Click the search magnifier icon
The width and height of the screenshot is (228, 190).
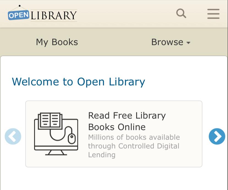(181, 13)
